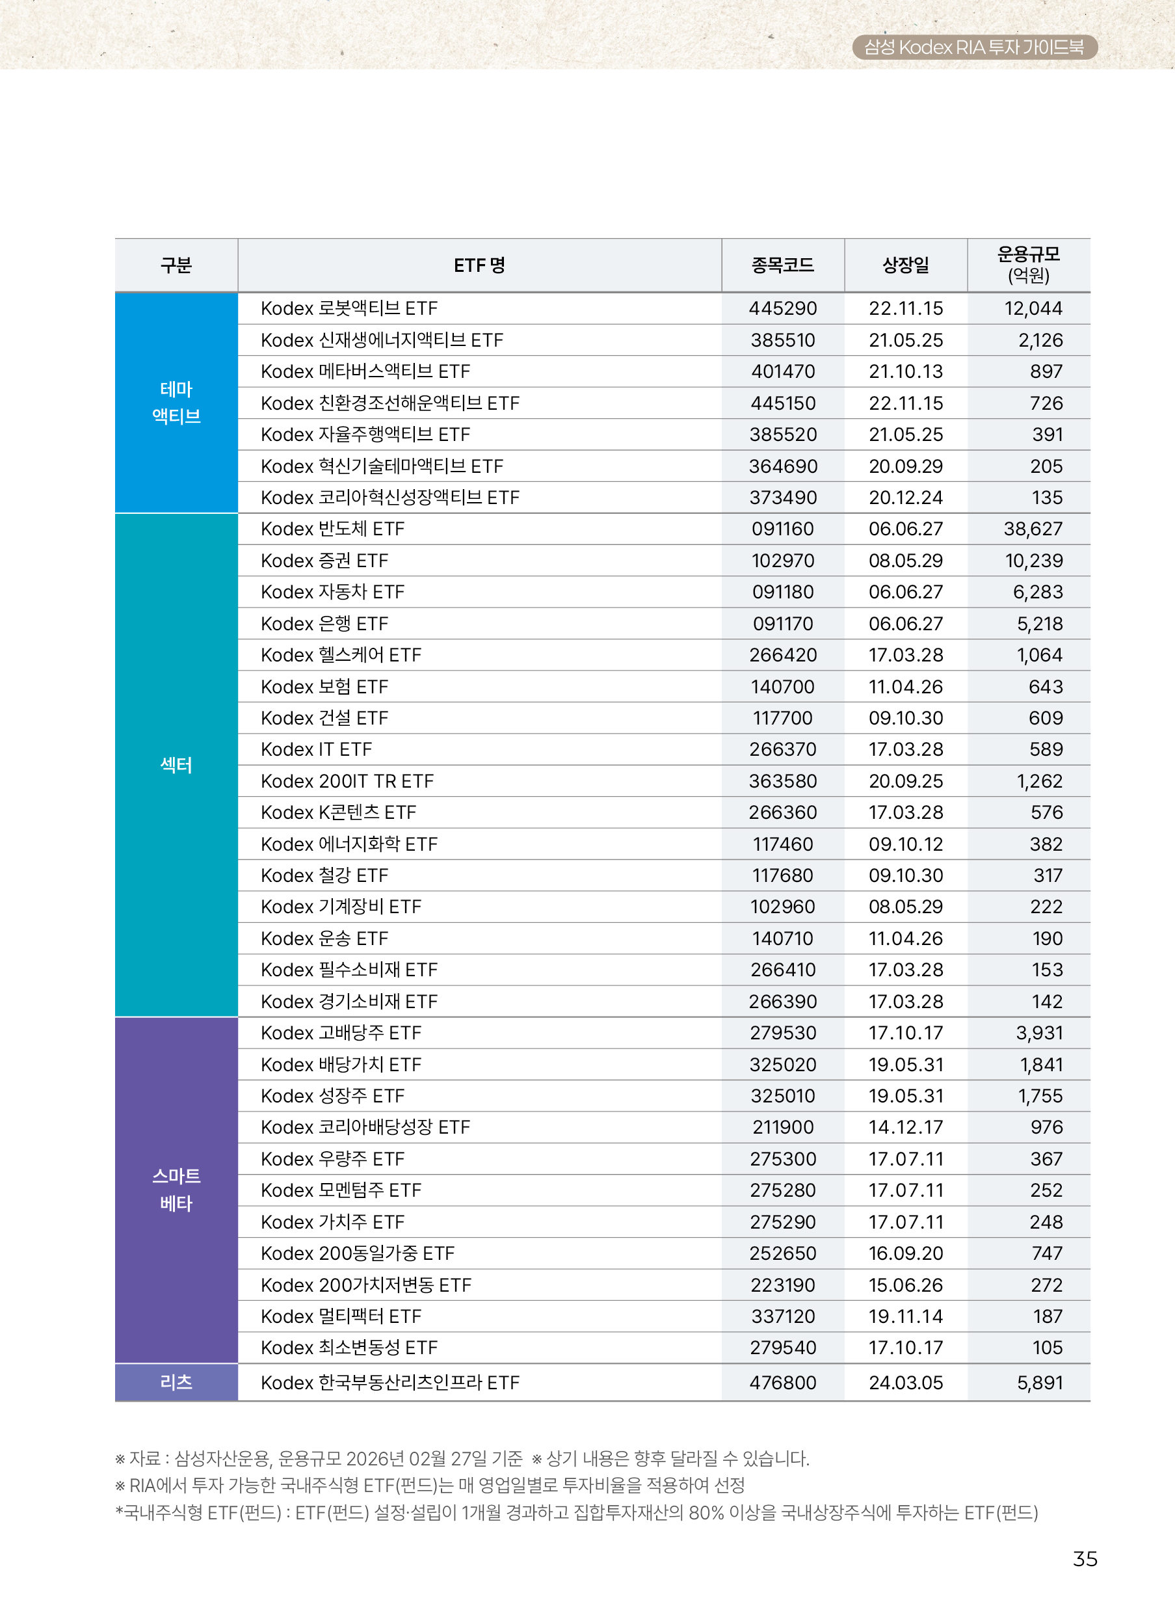
Task: Click 'Kodex 배당가치 ETF' name
Action: click(341, 1065)
